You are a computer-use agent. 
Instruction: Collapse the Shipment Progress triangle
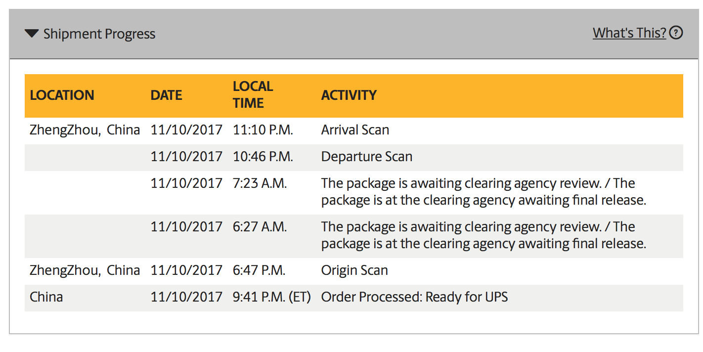32,34
